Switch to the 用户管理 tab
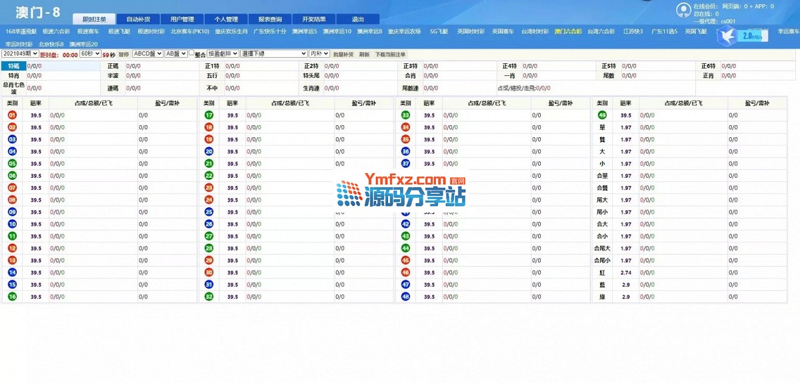 click(182, 19)
